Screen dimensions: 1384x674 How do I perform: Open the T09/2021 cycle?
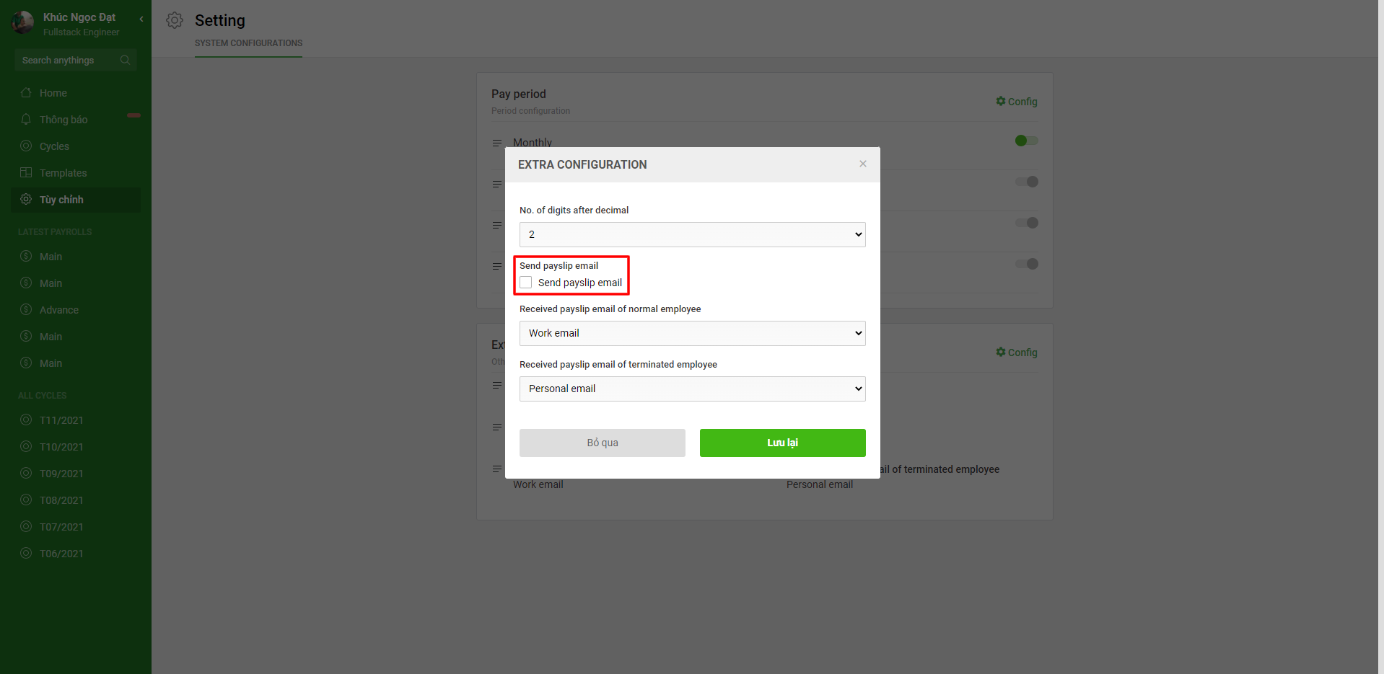[x=76, y=474]
